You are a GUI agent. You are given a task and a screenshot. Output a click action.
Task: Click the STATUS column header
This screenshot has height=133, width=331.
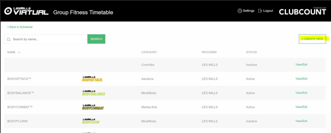point(251,52)
